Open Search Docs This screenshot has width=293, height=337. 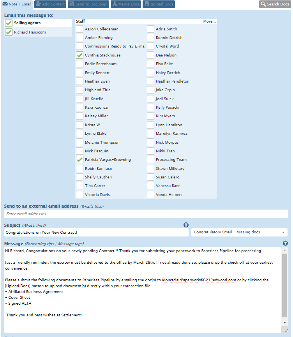click(x=275, y=4)
